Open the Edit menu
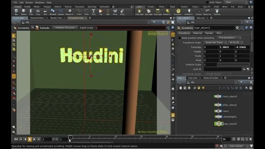 pyautogui.click(x=22, y=2)
